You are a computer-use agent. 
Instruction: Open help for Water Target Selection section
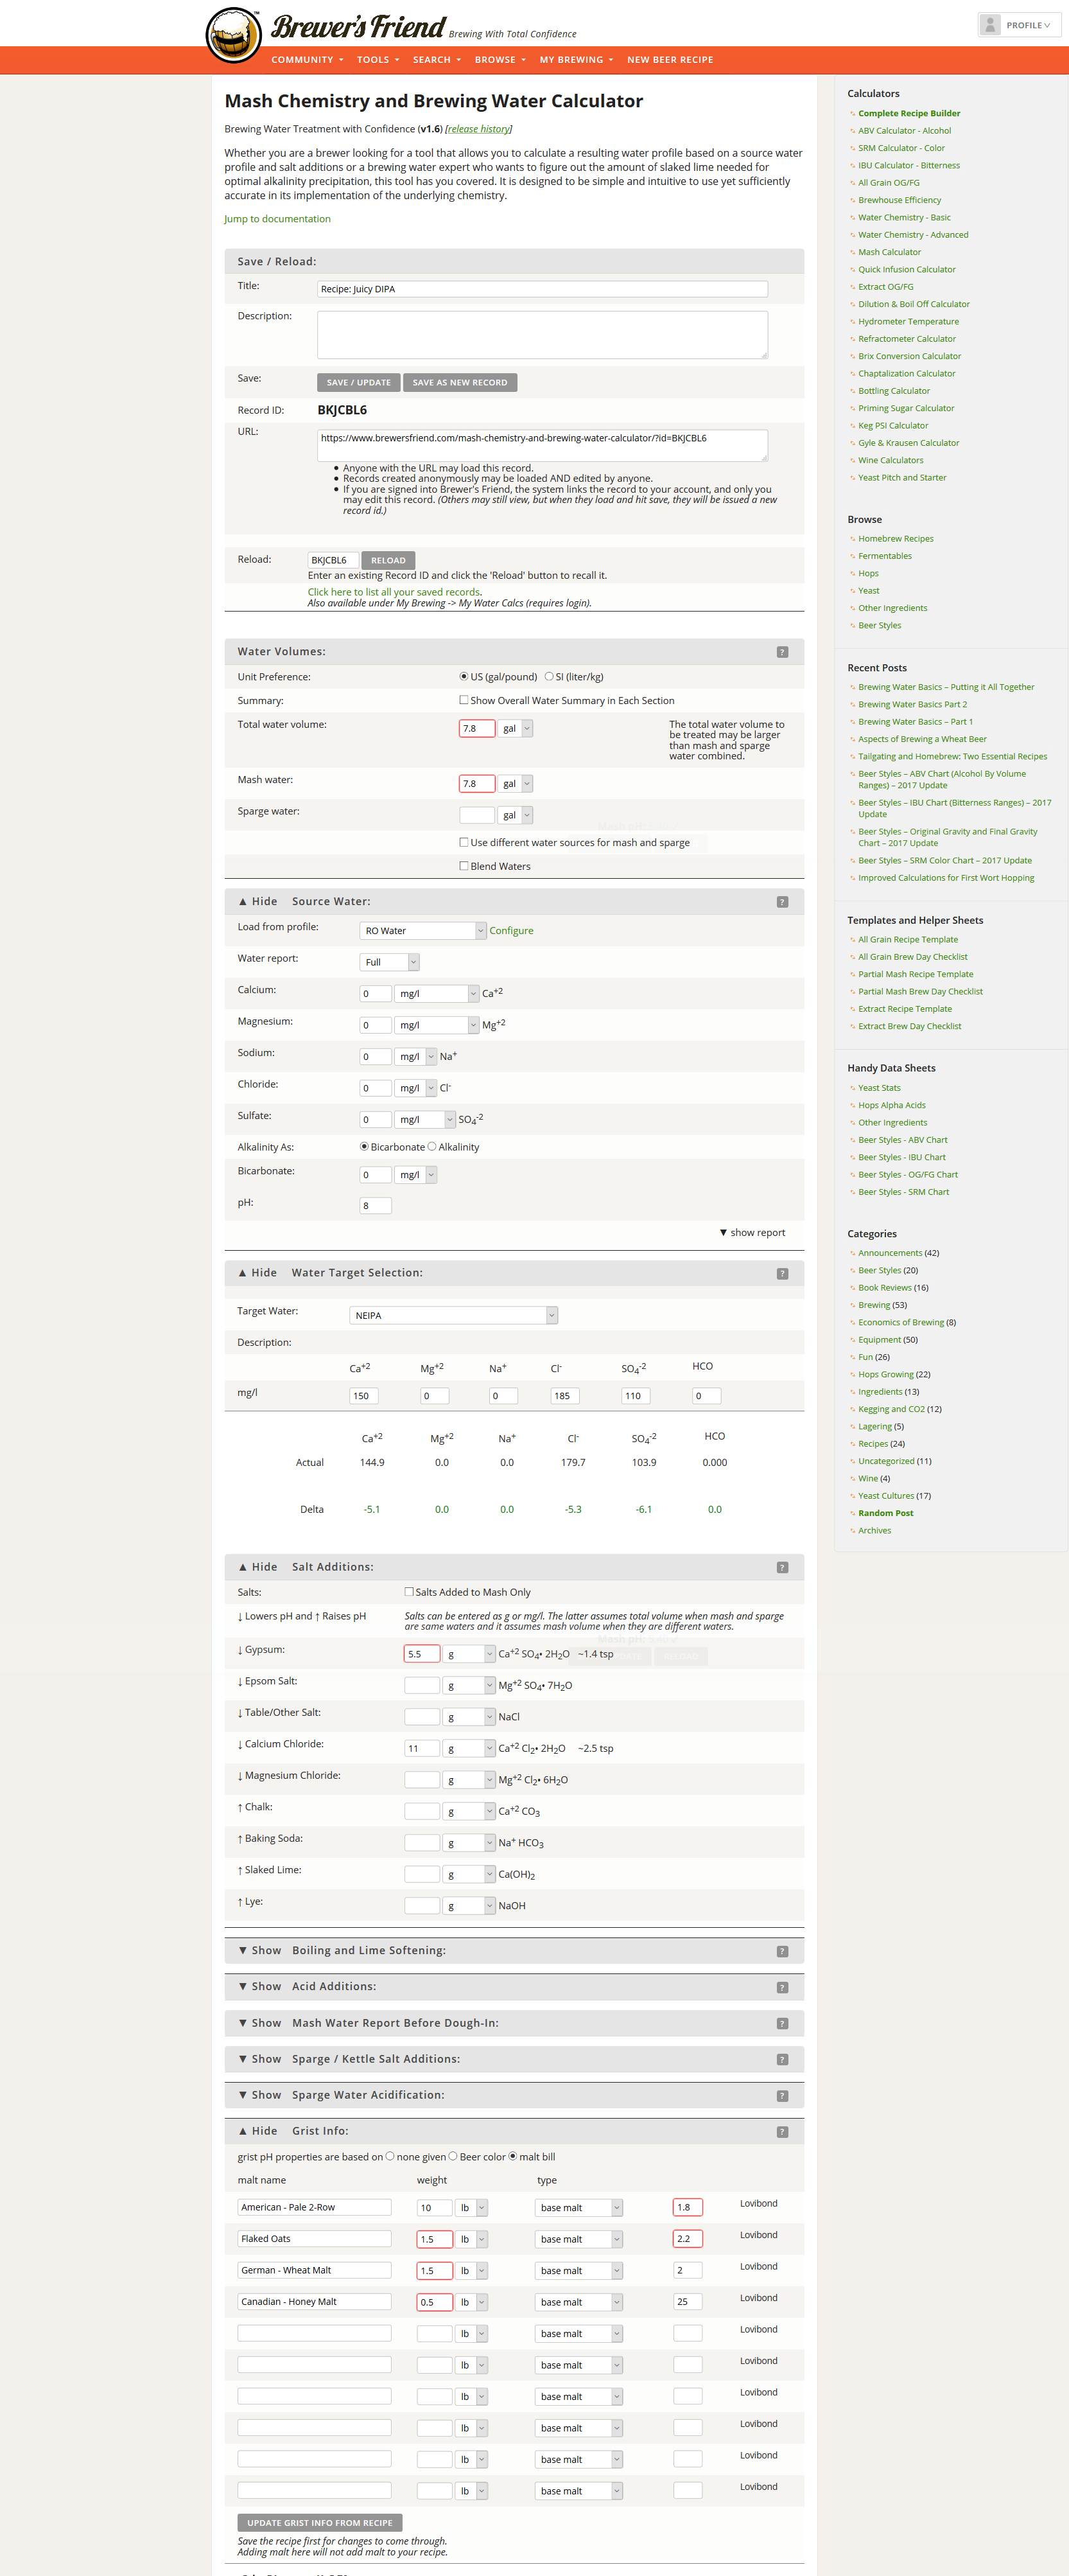[x=782, y=1273]
